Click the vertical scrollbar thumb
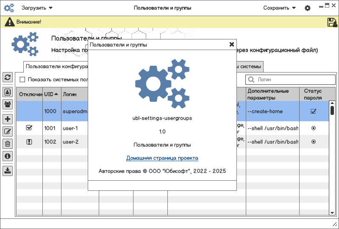This screenshot has width=339, height=229. pos(332,110)
